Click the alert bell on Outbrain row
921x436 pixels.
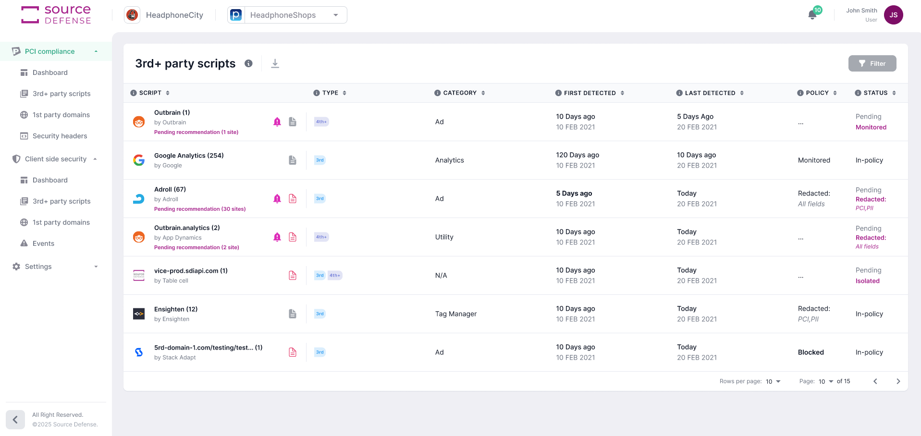277,122
